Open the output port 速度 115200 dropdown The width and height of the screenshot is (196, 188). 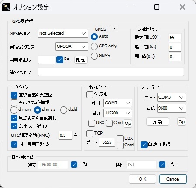(118, 113)
